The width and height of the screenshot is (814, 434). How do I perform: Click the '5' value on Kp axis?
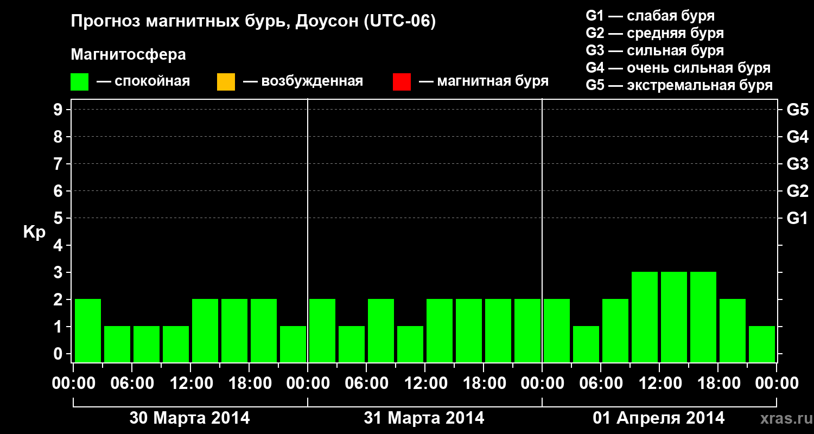pyautogui.click(x=59, y=218)
